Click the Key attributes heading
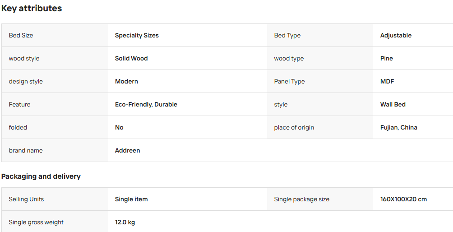This screenshot has width=453, height=232. coord(32,9)
